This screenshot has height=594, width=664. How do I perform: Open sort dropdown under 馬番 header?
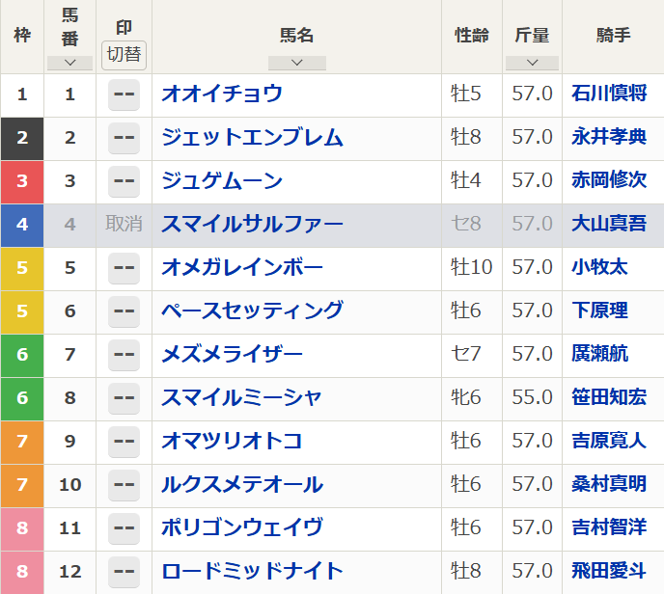(69, 63)
